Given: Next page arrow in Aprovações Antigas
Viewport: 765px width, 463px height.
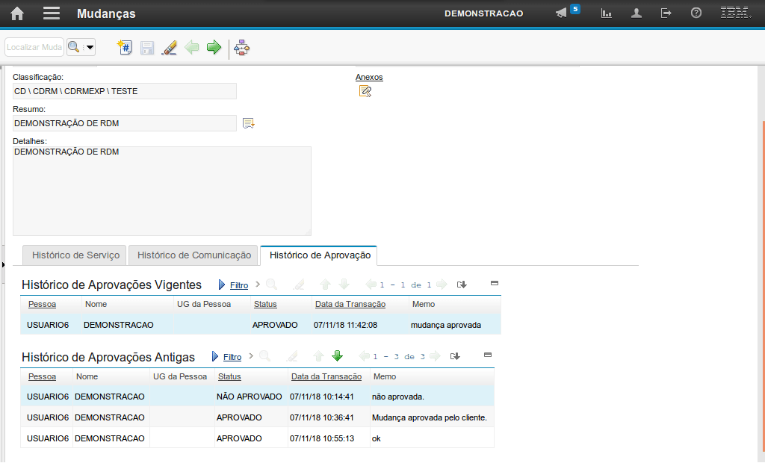Looking at the screenshot, I should point(435,356).
